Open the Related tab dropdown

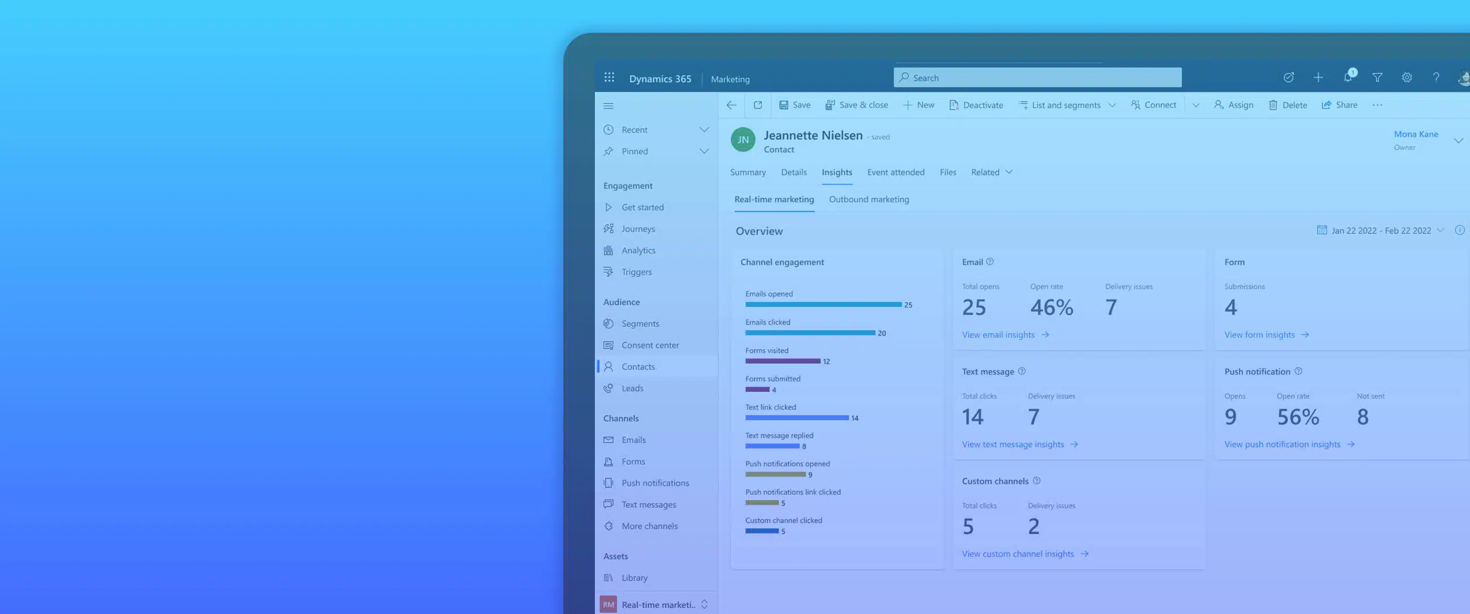(x=992, y=172)
